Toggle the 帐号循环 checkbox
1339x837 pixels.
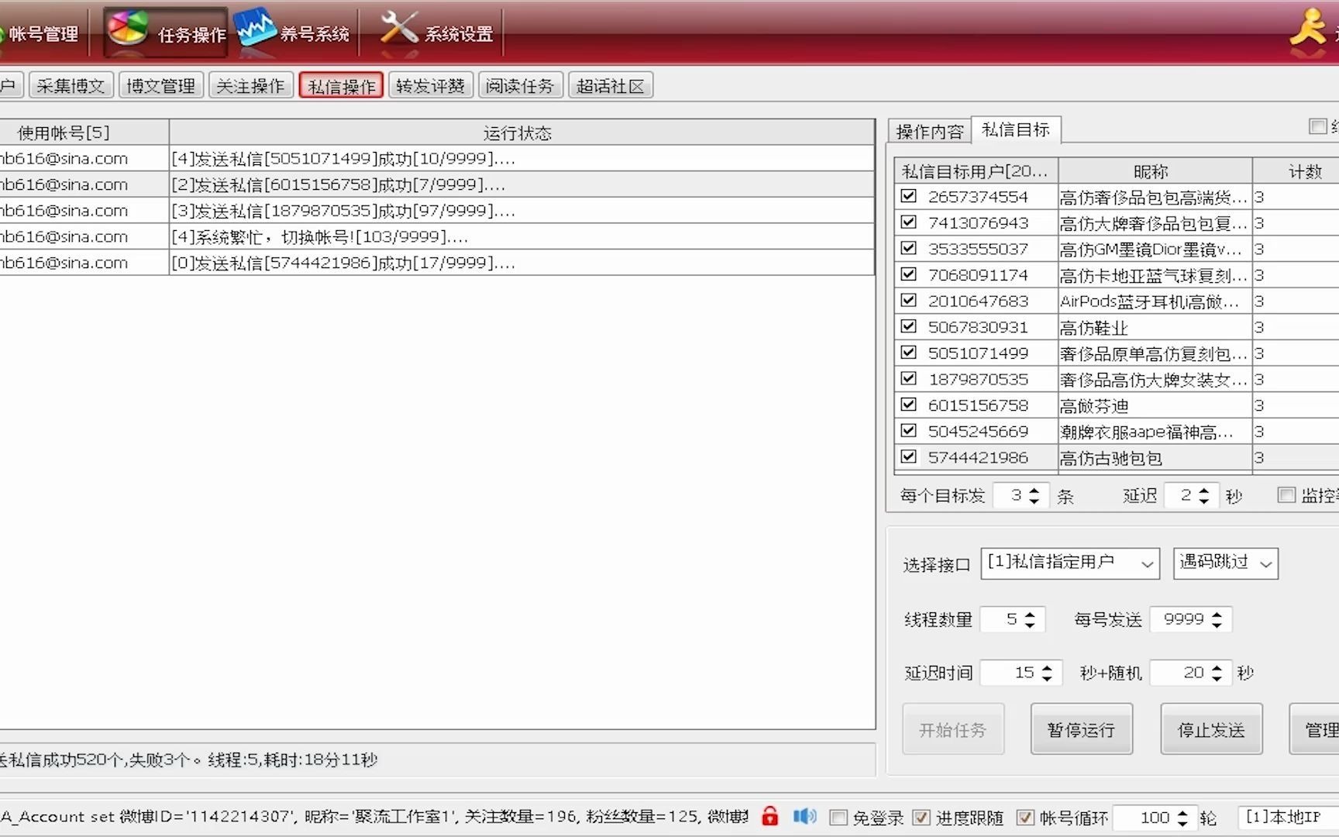(x=1025, y=817)
